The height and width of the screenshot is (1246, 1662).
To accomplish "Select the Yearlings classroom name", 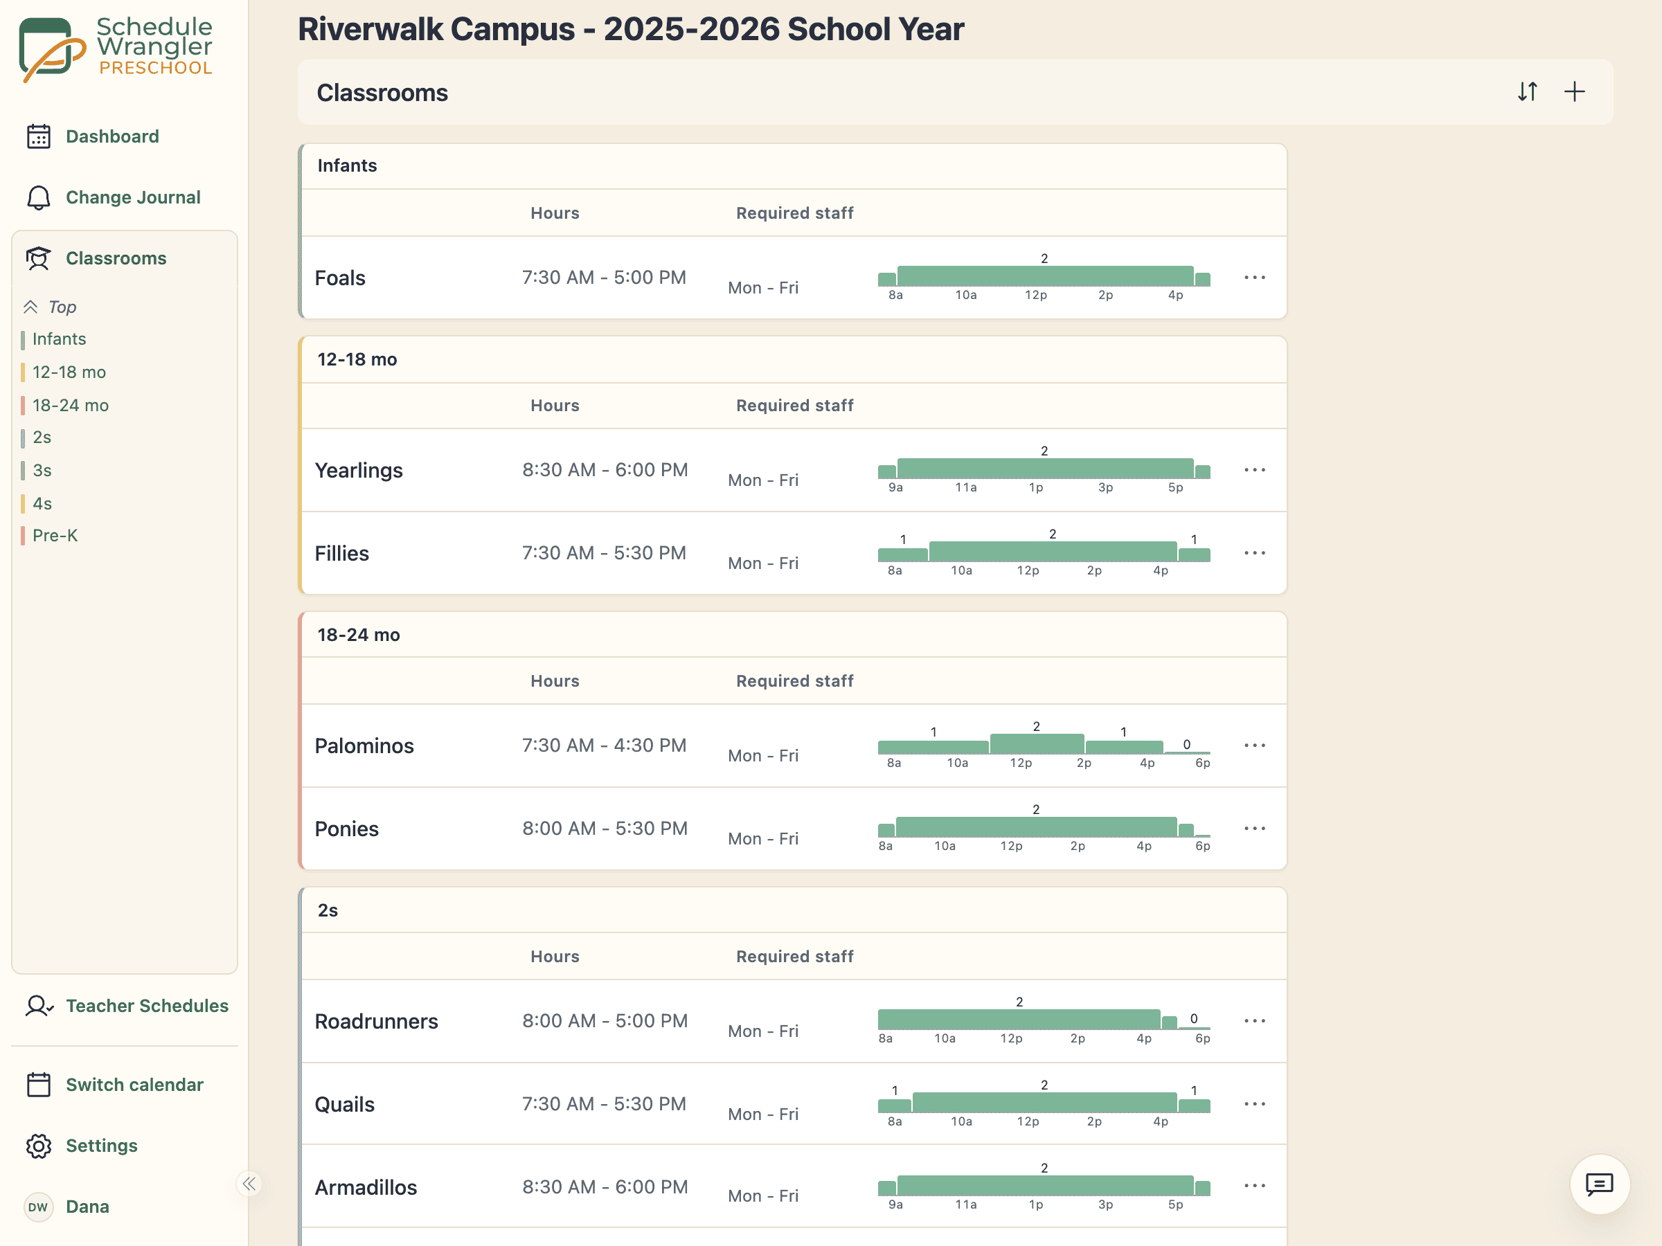I will pyautogui.click(x=359, y=470).
